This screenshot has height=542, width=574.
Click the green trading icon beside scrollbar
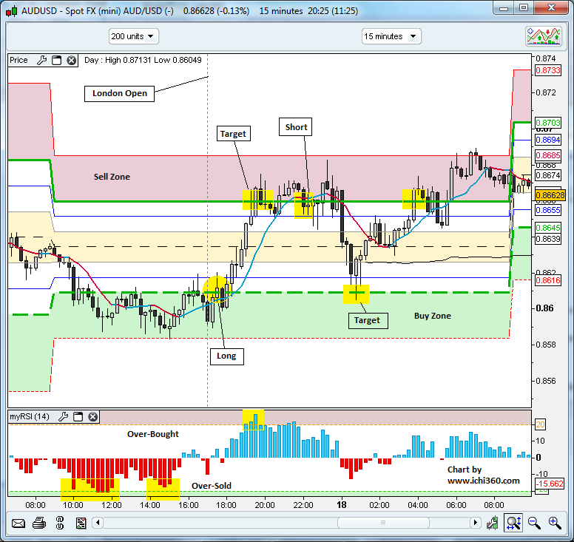pos(492,524)
